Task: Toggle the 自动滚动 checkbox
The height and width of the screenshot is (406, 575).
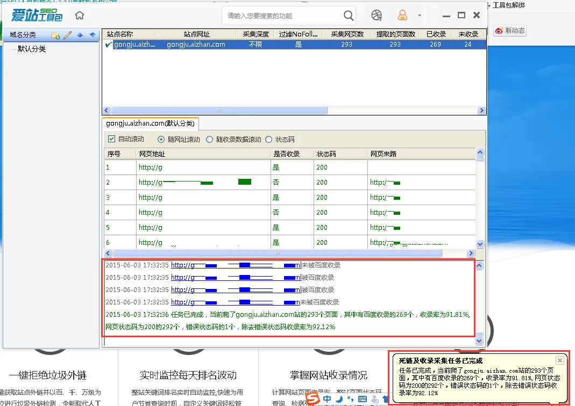Action: click(111, 139)
